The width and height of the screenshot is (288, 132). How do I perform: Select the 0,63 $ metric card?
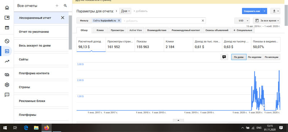(x=237, y=44)
